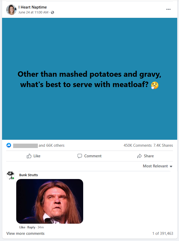Click the Share arrow icon

[139, 156]
